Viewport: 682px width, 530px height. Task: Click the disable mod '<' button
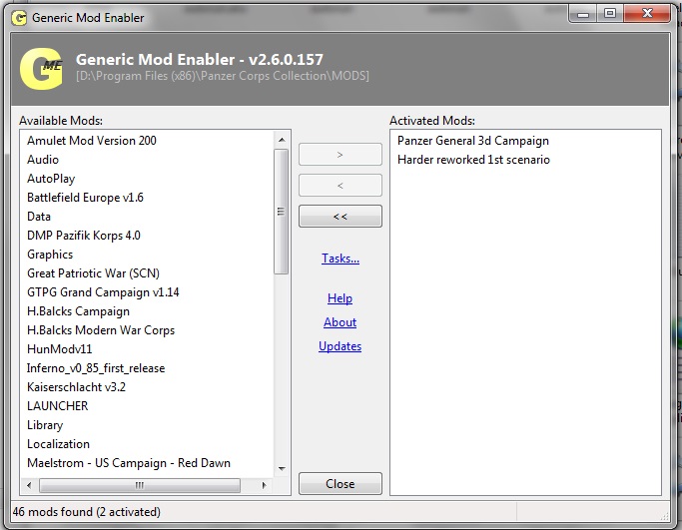tap(341, 186)
